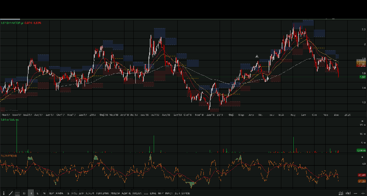Load the ΕΥΡΩΒ ticker

[186, 193]
